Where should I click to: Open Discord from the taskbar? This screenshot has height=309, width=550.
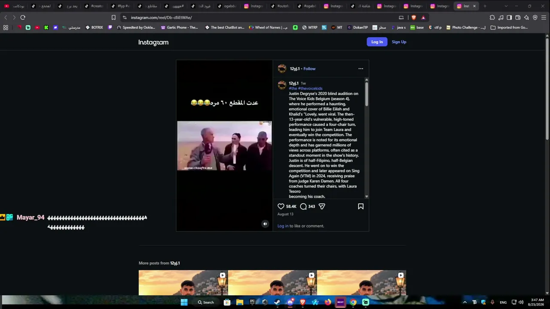pyautogui.click(x=290, y=302)
